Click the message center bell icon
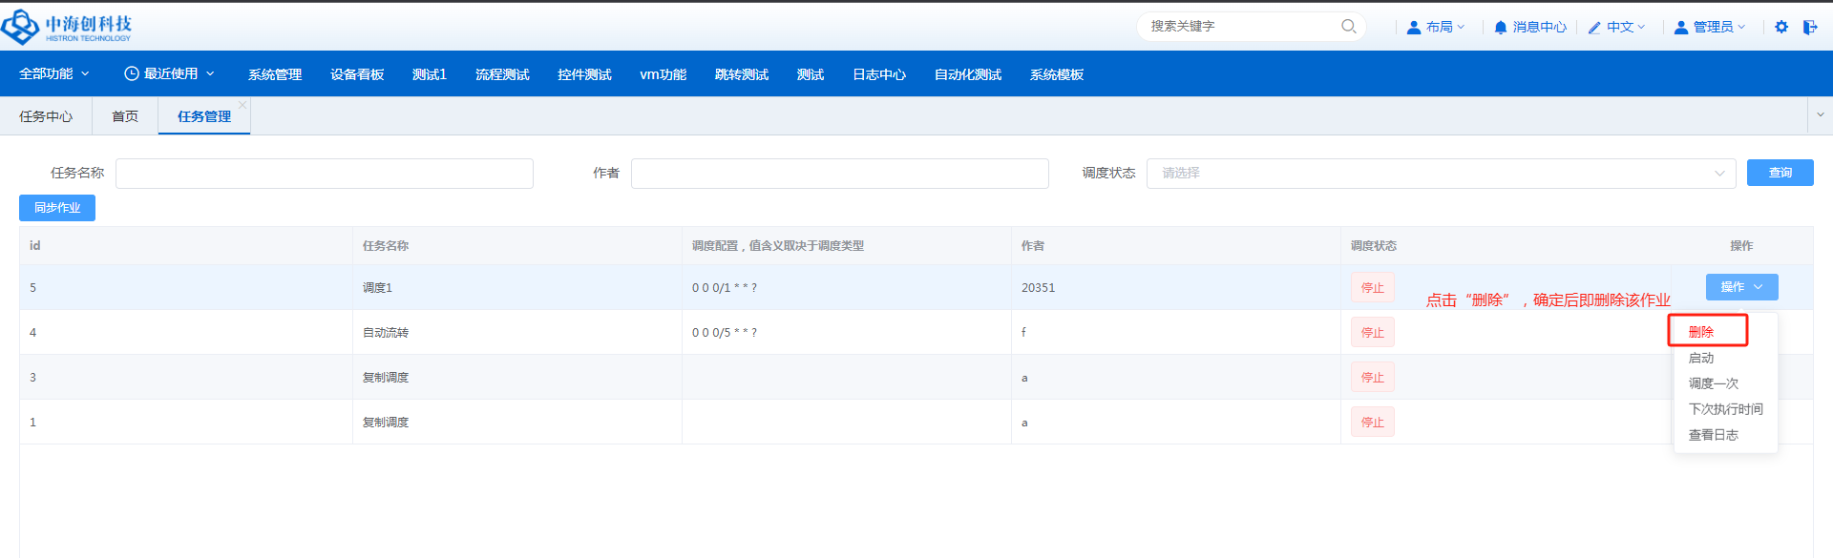 (1501, 28)
